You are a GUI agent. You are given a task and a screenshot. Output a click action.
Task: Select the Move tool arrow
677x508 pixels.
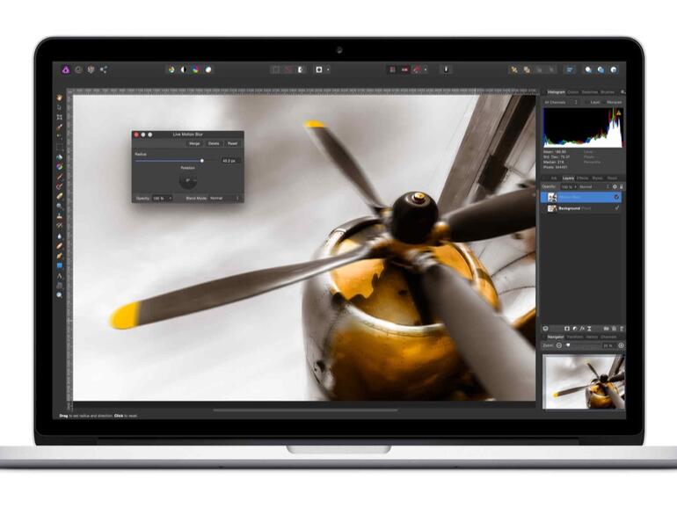[60, 107]
